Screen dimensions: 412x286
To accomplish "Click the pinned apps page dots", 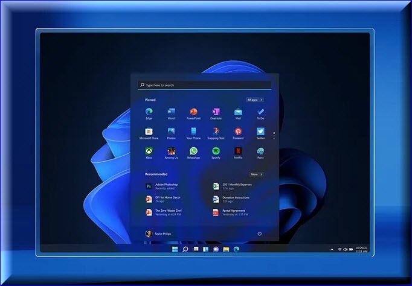I will click(x=274, y=135).
